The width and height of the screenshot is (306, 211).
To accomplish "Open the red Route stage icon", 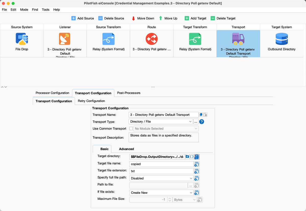I will click(x=151, y=39).
